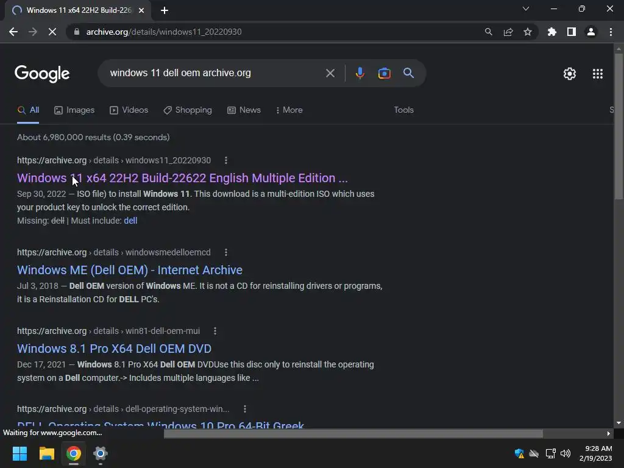Open options for win81-dell-oem-mui result
The width and height of the screenshot is (624, 468).
pyautogui.click(x=215, y=331)
